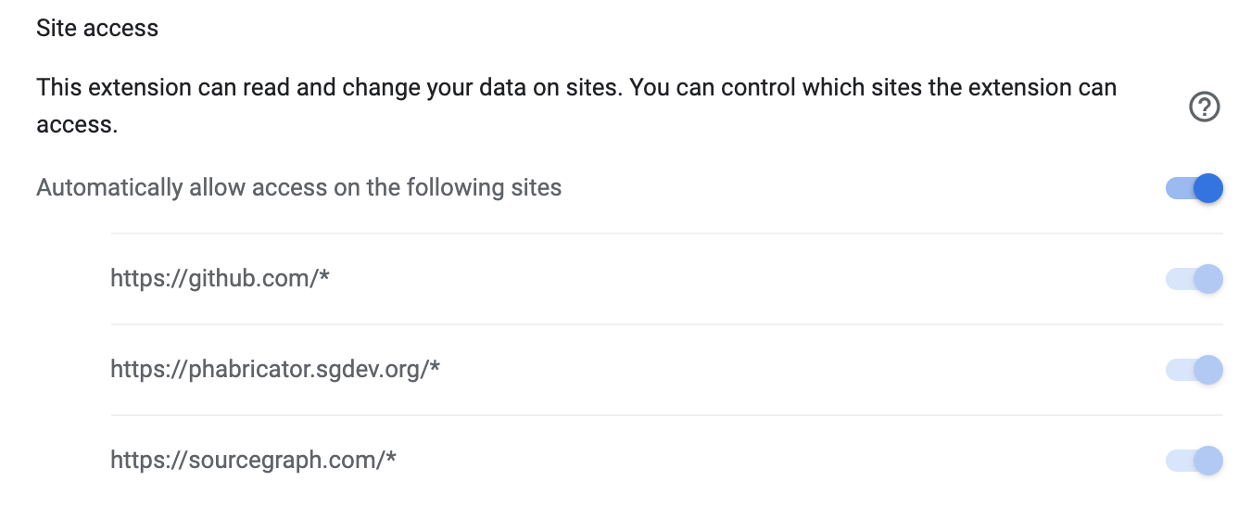
Task: Toggle access for phabricator.sgdev.org
Action: [1194, 370]
